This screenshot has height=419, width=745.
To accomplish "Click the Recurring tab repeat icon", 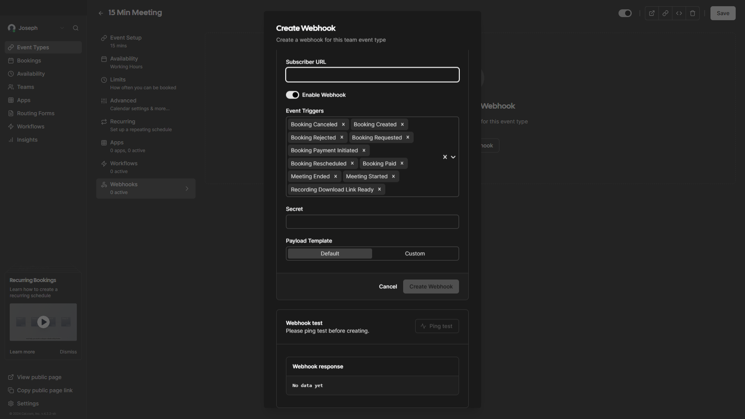I will (x=104, y=122).
